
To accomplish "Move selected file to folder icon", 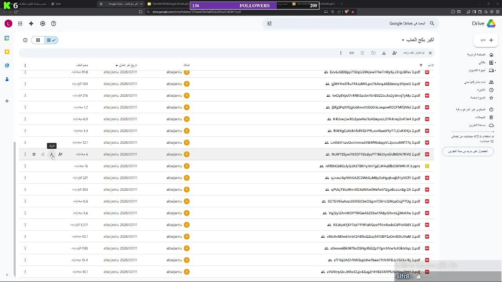I will (373, 53).
